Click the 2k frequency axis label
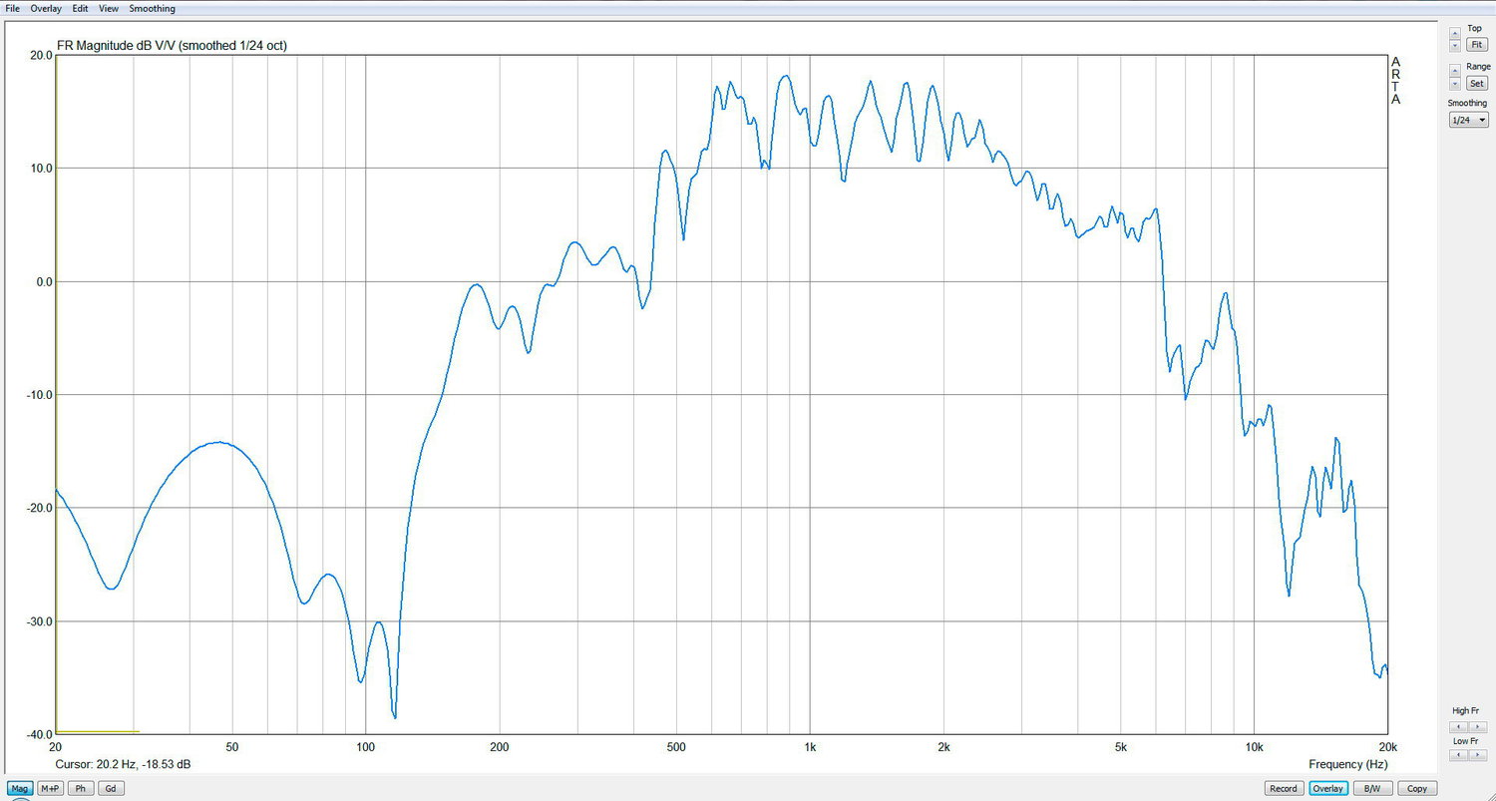 coord(943,746)
